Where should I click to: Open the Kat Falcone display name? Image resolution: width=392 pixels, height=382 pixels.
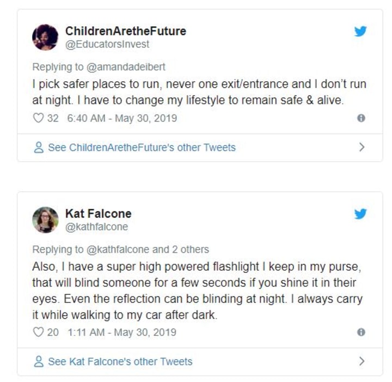98,214
